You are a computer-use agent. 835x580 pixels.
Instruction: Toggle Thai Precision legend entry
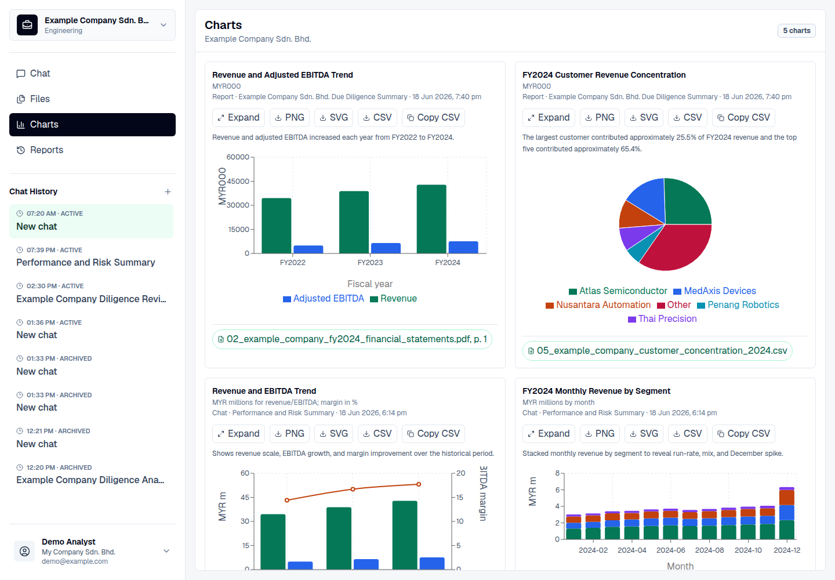pos(662,319)
